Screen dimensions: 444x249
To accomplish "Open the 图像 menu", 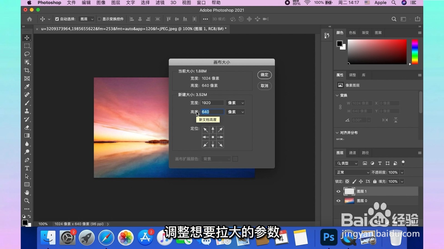I will click(101, 3).
